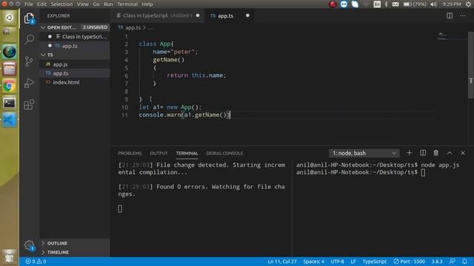Open the terminal selector '1: node, bash' dropdown
Viewport: 474px width, 266px height.
click(x=364, y=153)
